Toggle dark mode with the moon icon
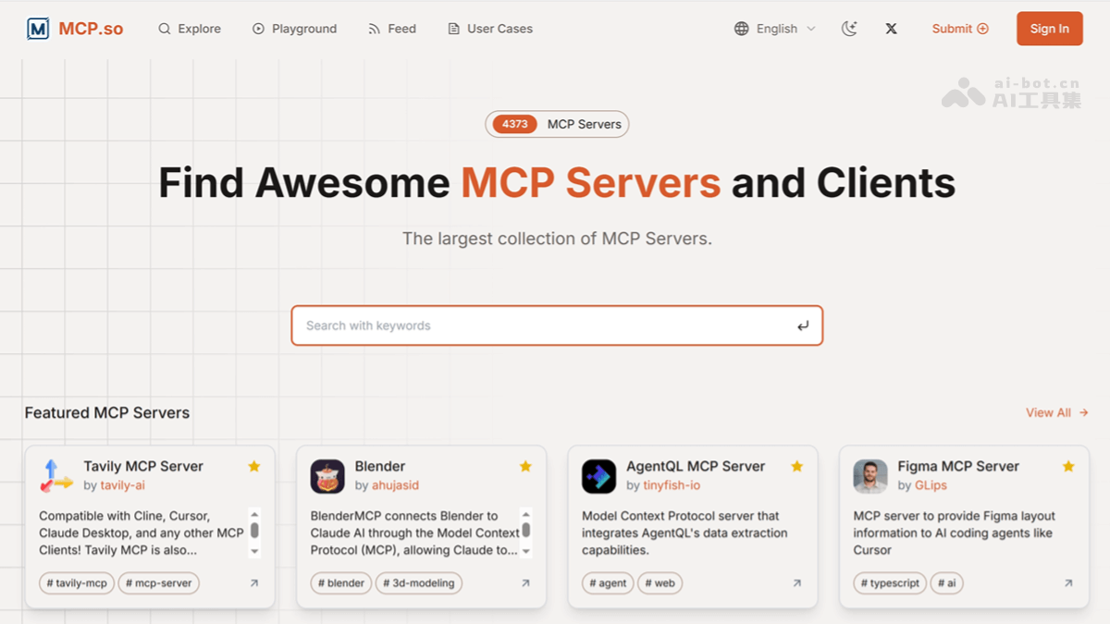Viewport: 1110px width, 624px height. tap(849, 29)
